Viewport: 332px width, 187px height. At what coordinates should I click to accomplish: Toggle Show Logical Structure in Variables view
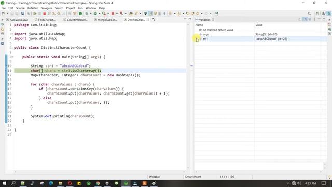(305, 19)
